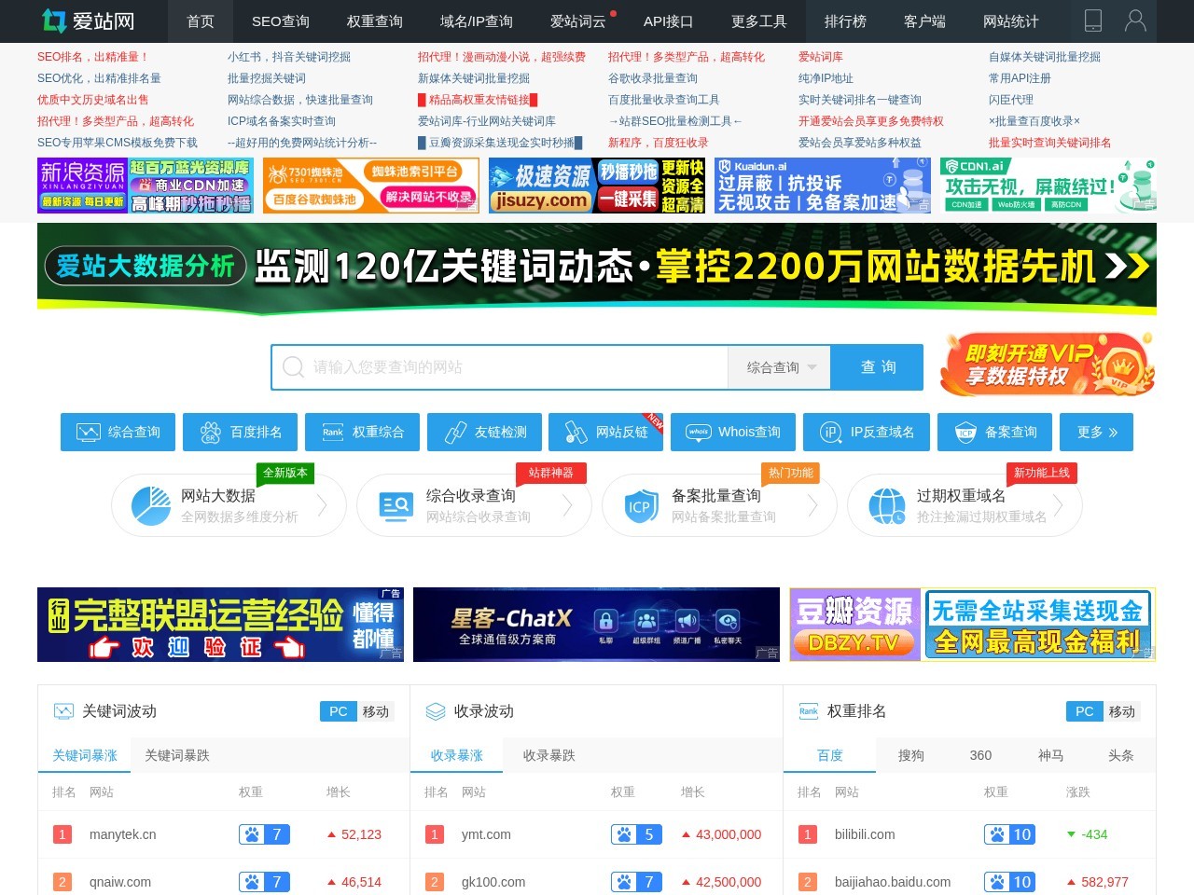Open 过期权重域名 globe icon card

pyautogui.click(x=886, y=506)
